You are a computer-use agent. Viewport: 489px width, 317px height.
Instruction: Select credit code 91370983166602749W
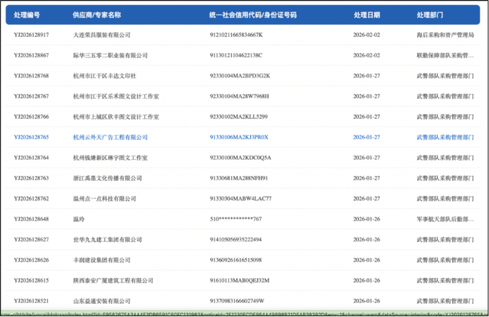tap(237, 301)
